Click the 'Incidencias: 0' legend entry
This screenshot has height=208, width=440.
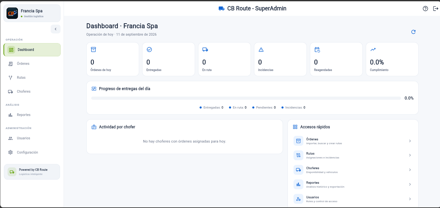click(293, 108)
